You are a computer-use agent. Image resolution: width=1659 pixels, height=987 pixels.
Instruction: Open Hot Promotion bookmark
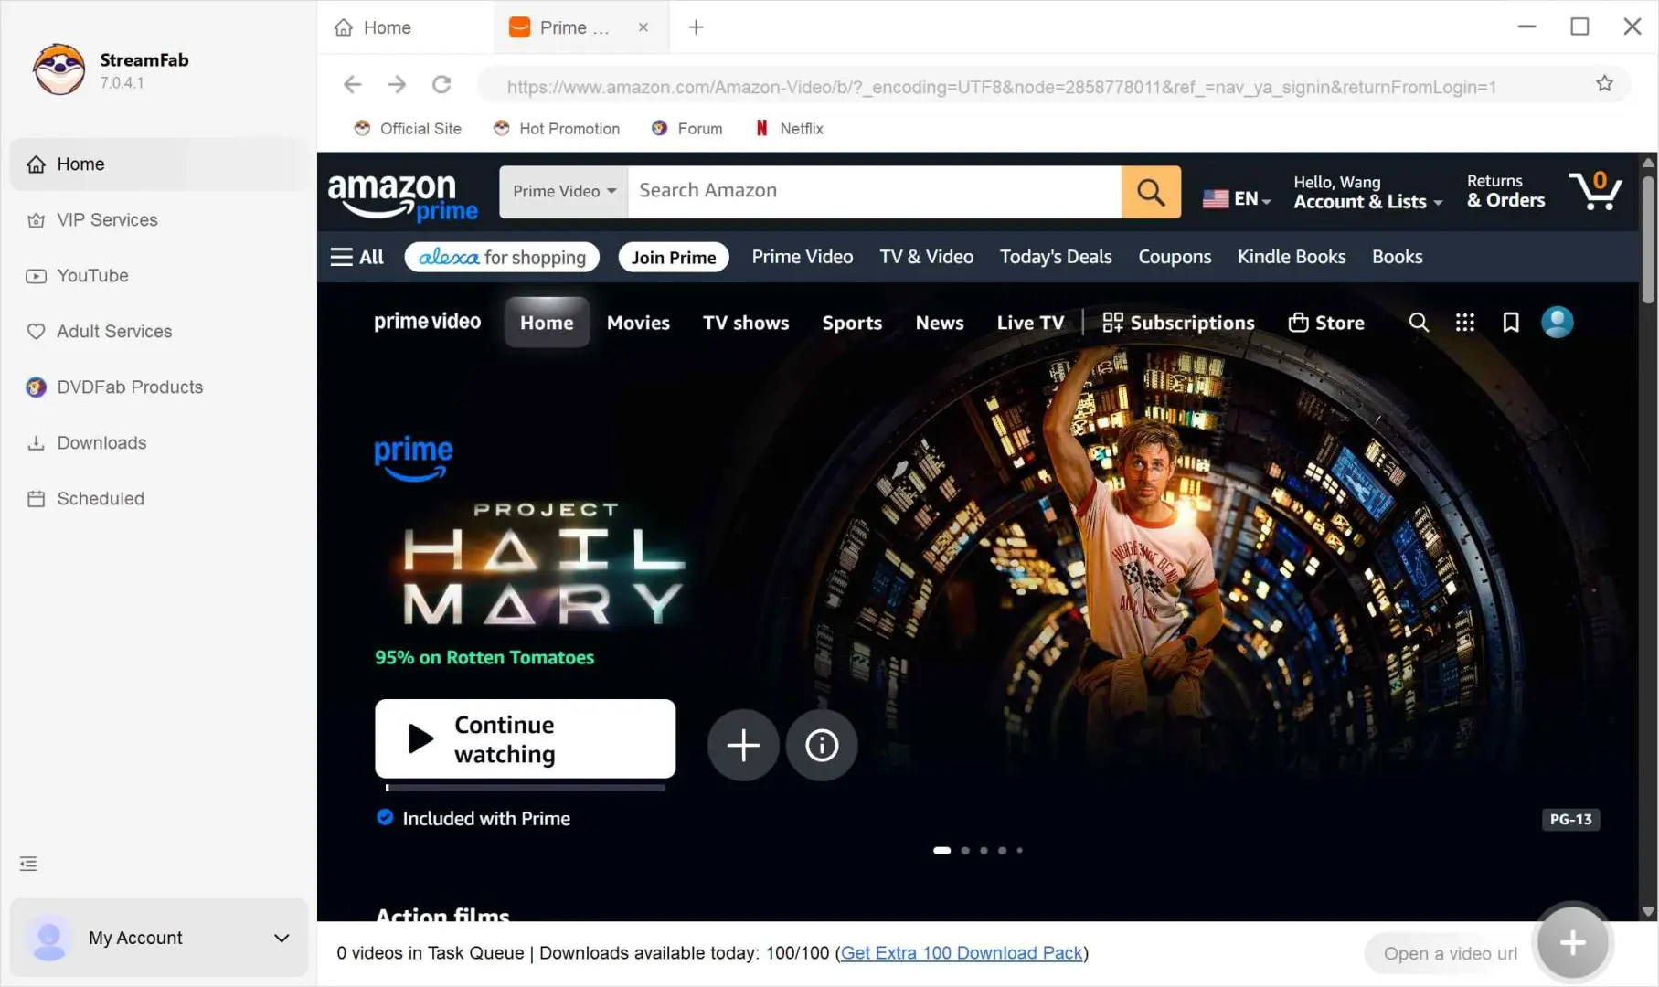(556, 129)
